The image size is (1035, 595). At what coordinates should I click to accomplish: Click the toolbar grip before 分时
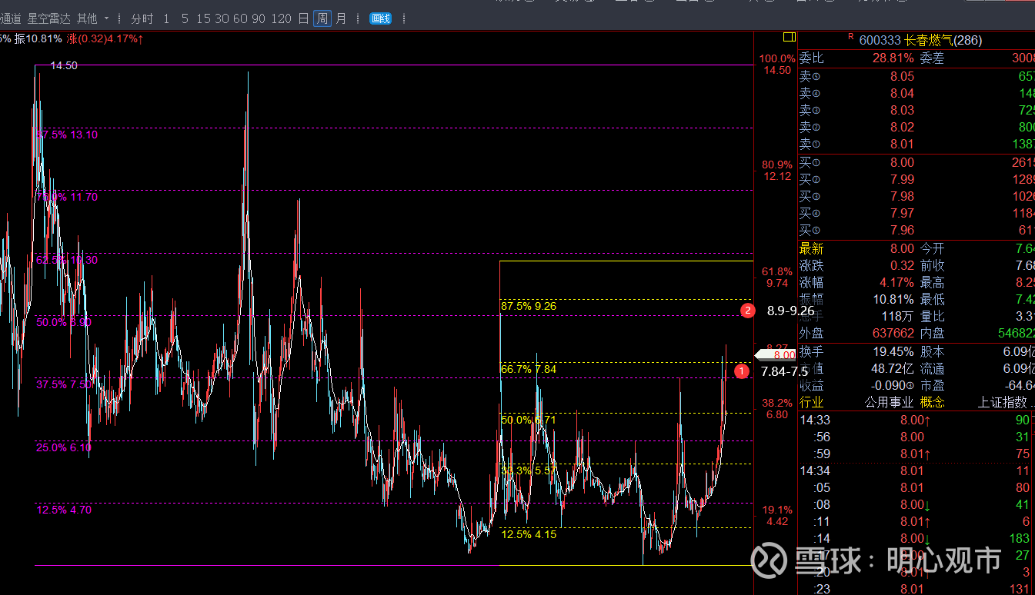(121, 18)
